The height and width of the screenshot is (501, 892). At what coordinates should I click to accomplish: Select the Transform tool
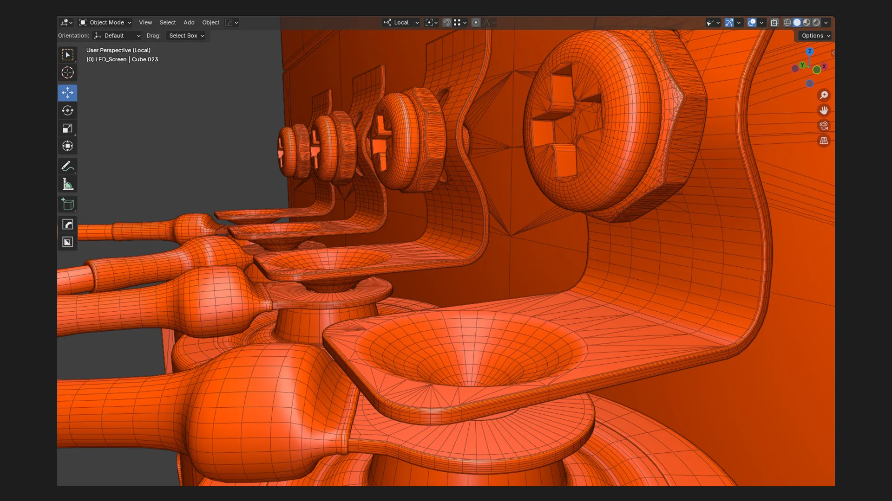coord(67,146)
